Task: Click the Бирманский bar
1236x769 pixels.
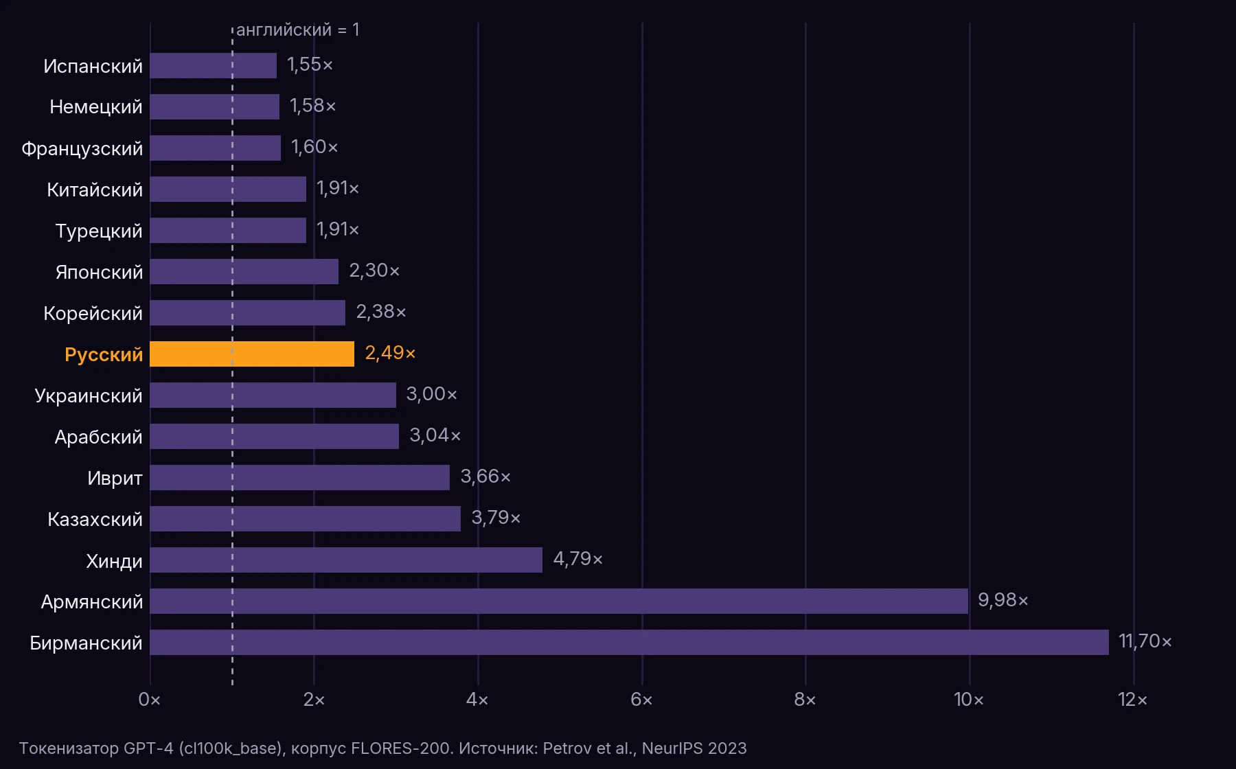Action: [630, 642]
